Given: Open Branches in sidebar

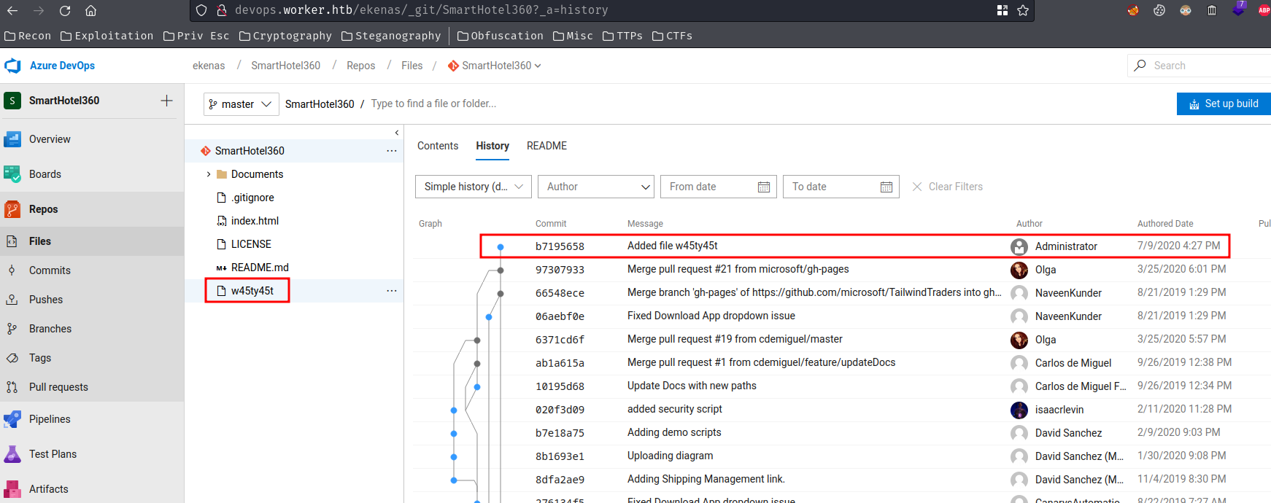Looking at the screenshot, I should click(50, 329).
